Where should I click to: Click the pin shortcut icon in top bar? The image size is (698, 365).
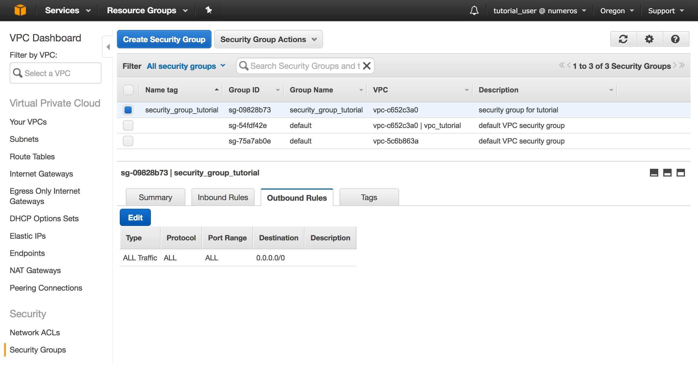tap(208, 10)
